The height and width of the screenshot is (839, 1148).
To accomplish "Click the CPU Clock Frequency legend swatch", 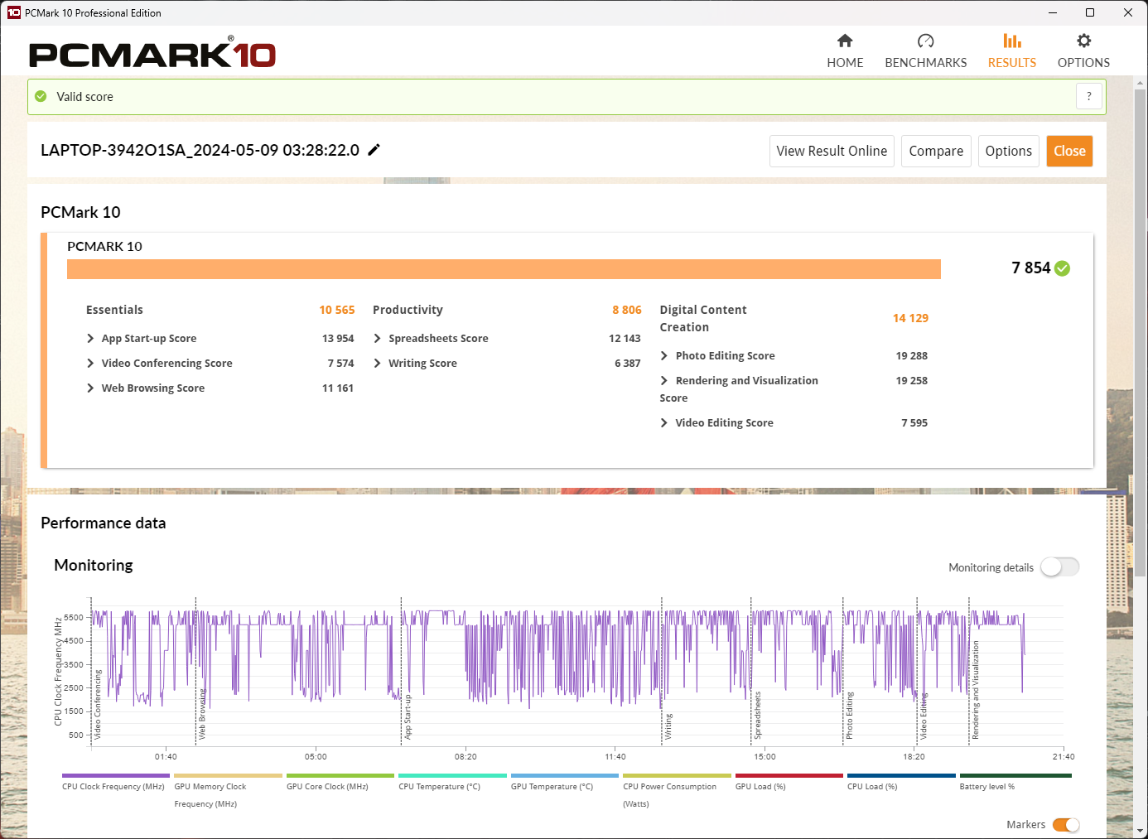I will [x=116, y=776].
